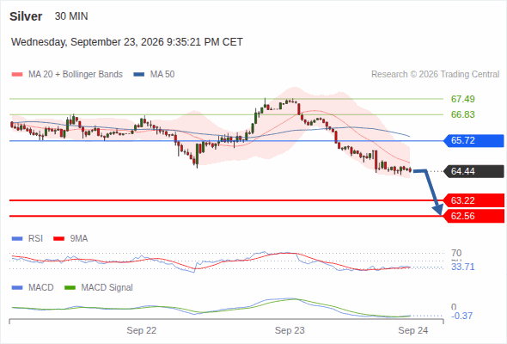507x344 pixels.
Task: Click the MA 20 + Bollinger Bands legend label
Action: pos(76,75)
